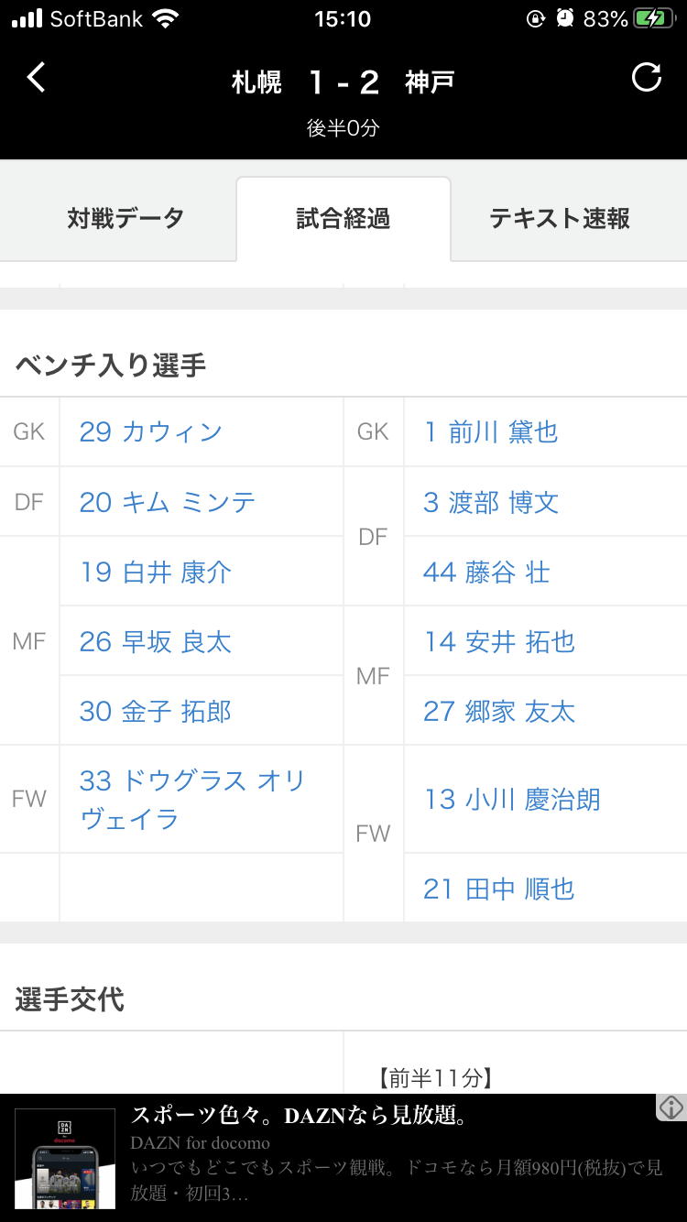Select player 3 渡部 博文
Viewport: 687px width, 1222px height.
[491, 502]
